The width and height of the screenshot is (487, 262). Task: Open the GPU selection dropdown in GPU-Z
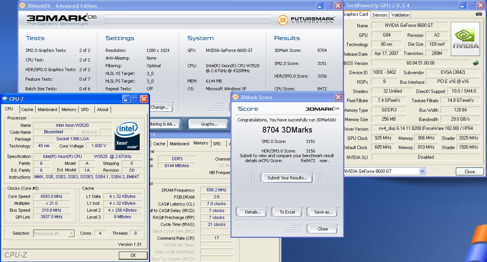pos(422,171)
